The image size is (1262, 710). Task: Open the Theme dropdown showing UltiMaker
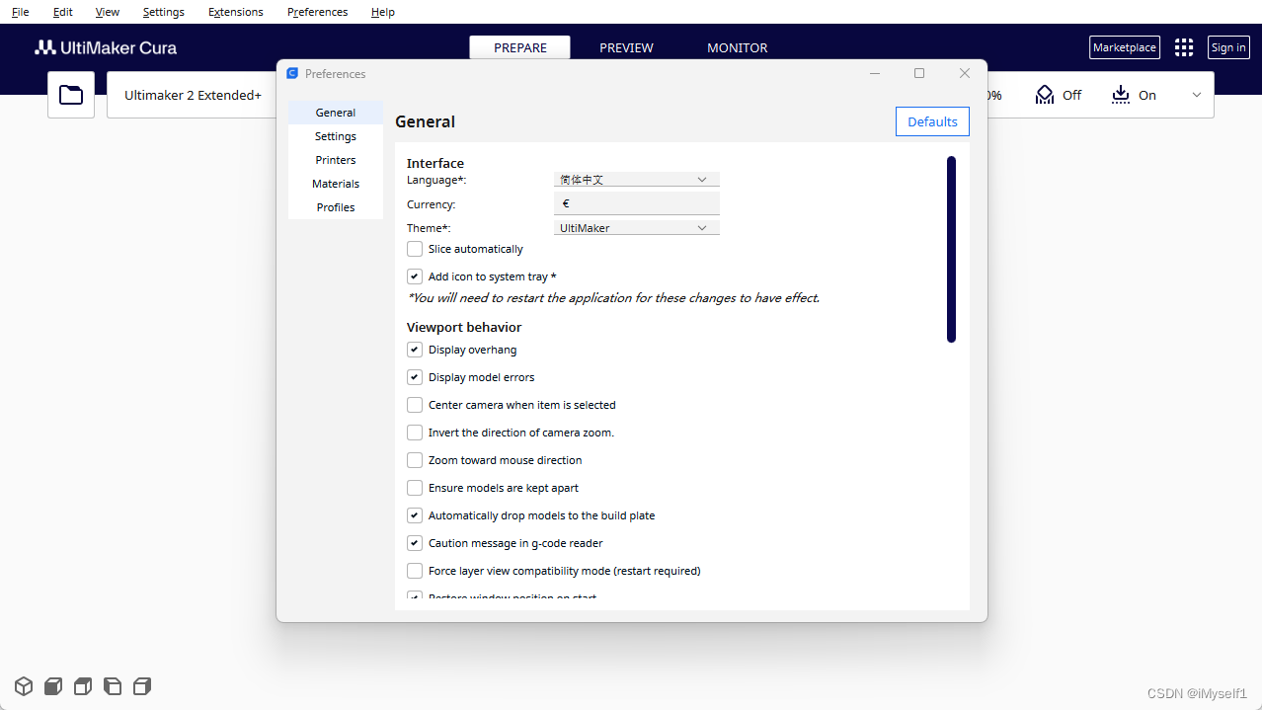[637, 228]
